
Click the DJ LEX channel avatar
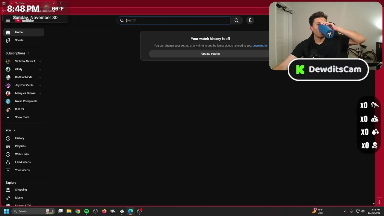[x=8, y=109]
